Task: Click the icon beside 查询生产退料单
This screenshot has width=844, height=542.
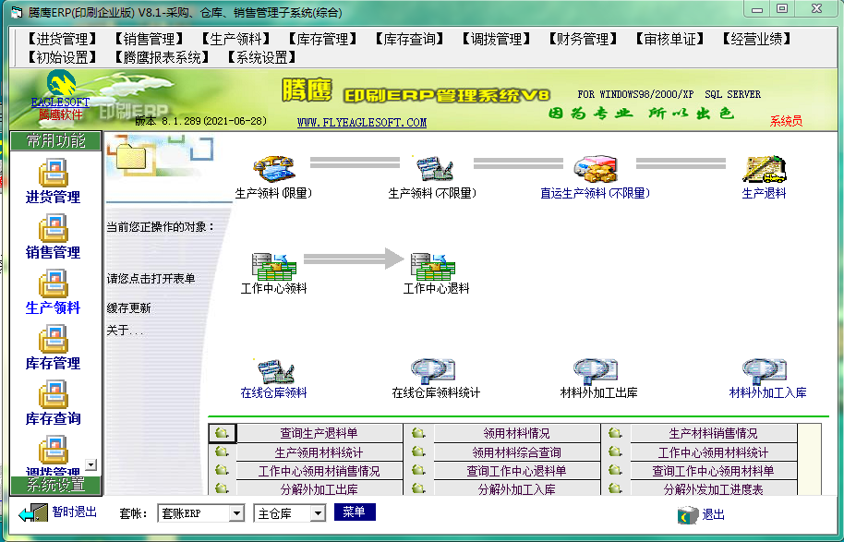Action: (223, 433)
